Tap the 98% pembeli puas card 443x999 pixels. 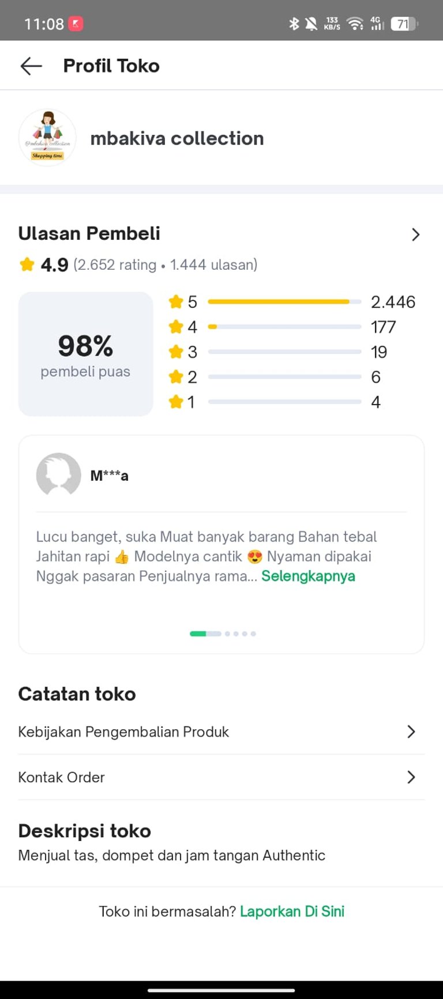pos(85,354)
